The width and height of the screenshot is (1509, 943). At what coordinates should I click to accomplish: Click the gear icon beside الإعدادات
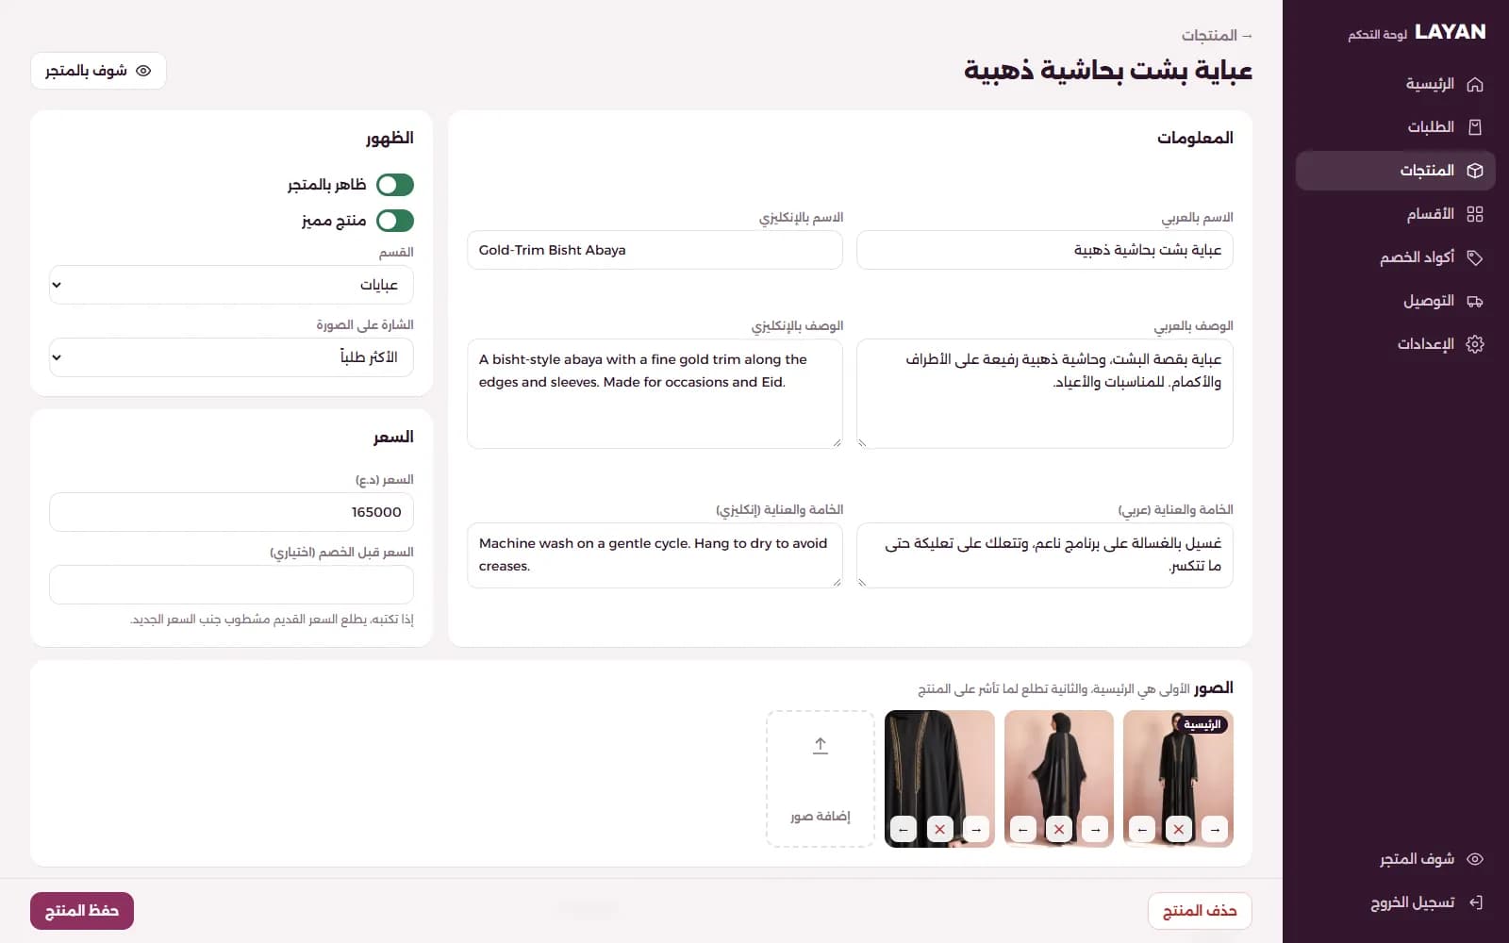1475,344
